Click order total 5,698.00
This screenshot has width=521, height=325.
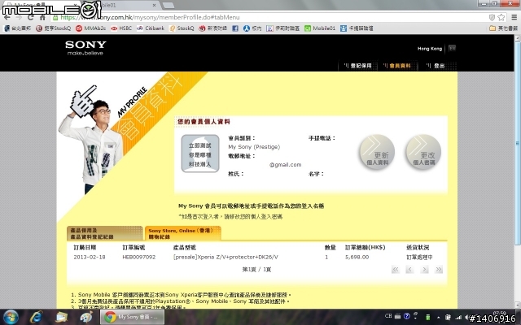357,257
